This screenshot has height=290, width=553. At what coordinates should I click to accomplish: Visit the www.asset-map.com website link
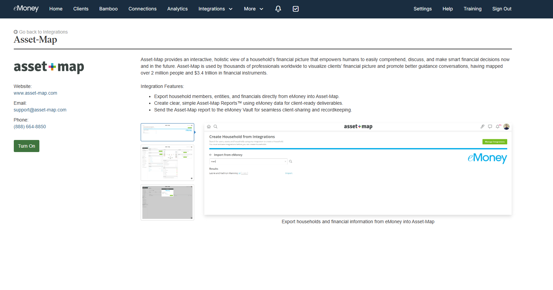(35, 93)
